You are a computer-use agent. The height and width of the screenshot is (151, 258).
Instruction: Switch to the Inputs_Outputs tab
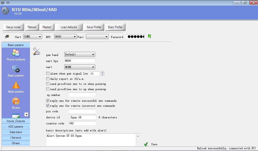(16, 121)
